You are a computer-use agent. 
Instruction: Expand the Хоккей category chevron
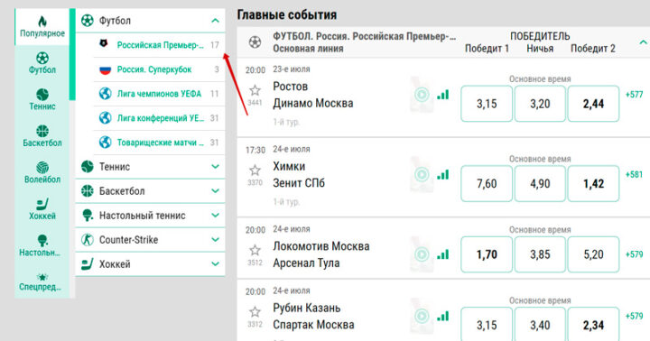pos(215,264)
